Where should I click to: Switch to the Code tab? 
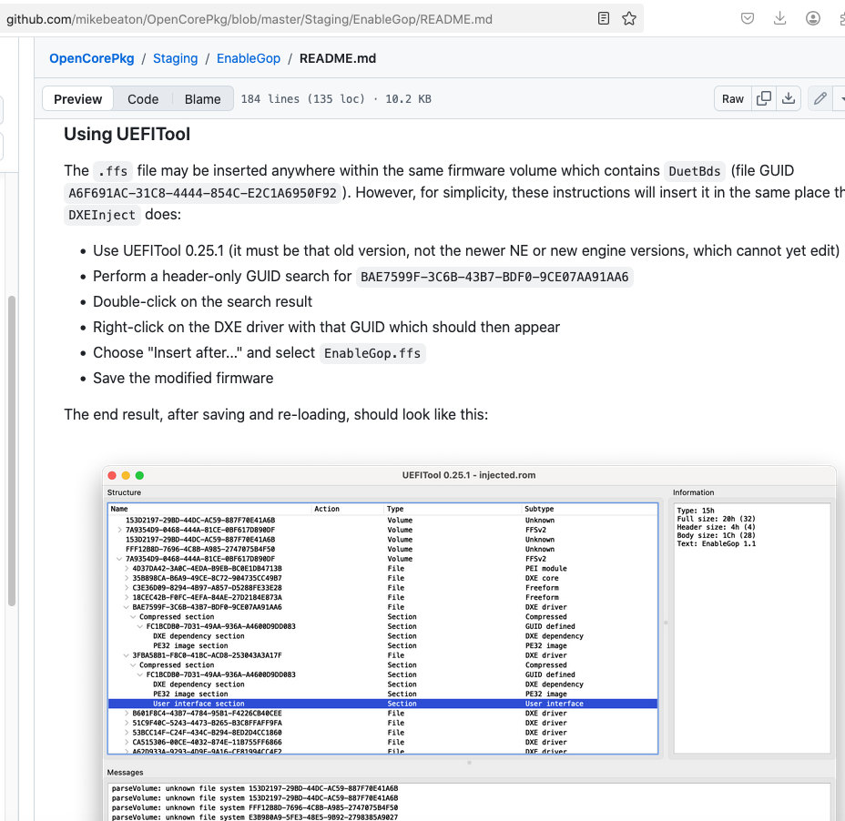click(143, 99)
